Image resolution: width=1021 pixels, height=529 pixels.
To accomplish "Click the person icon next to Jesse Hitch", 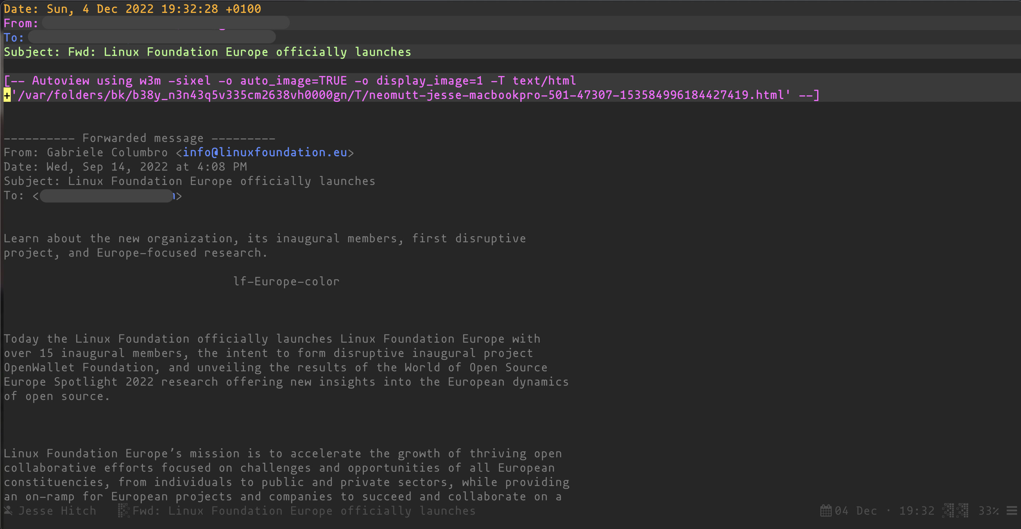I will point(9,511).
